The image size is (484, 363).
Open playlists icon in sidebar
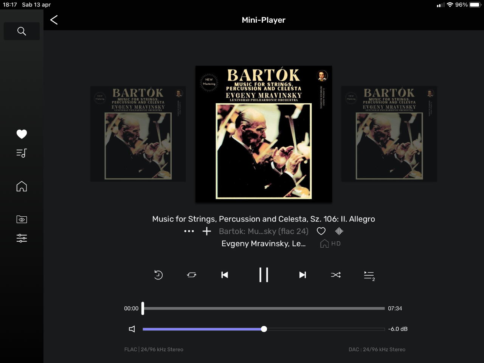point(22,153)
